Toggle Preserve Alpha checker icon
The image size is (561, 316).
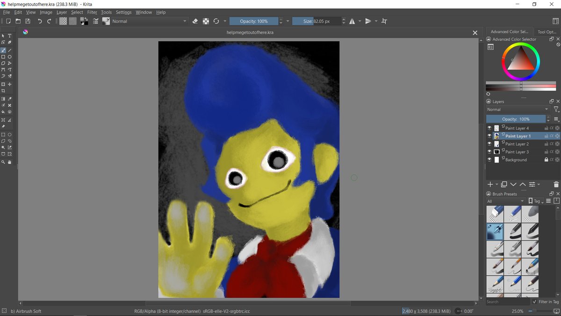tap(206, 21)
